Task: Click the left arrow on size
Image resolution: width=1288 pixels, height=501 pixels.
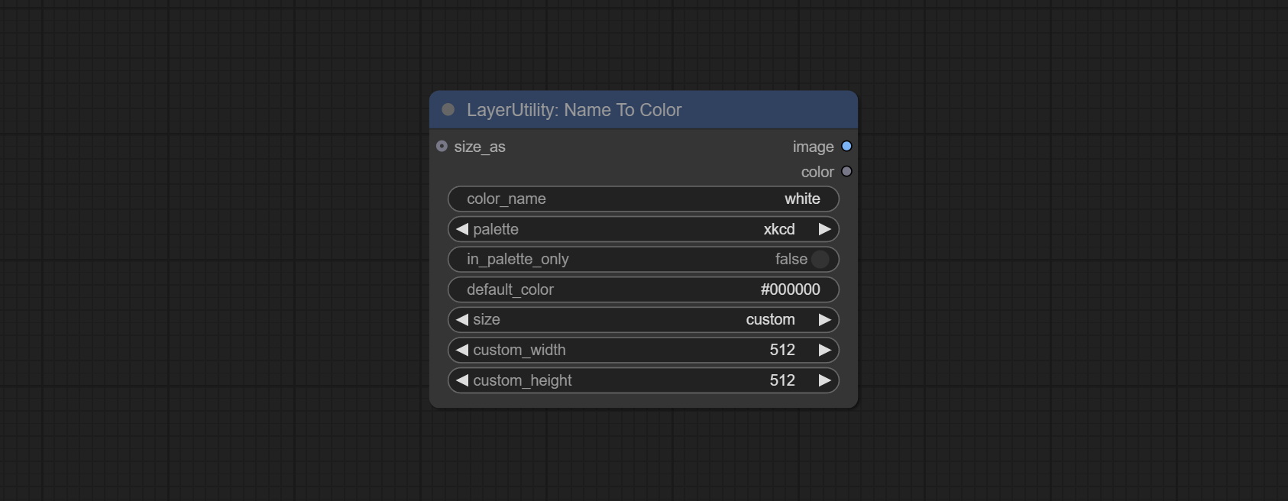Action: pyautogui.click(x=461, y=320)
